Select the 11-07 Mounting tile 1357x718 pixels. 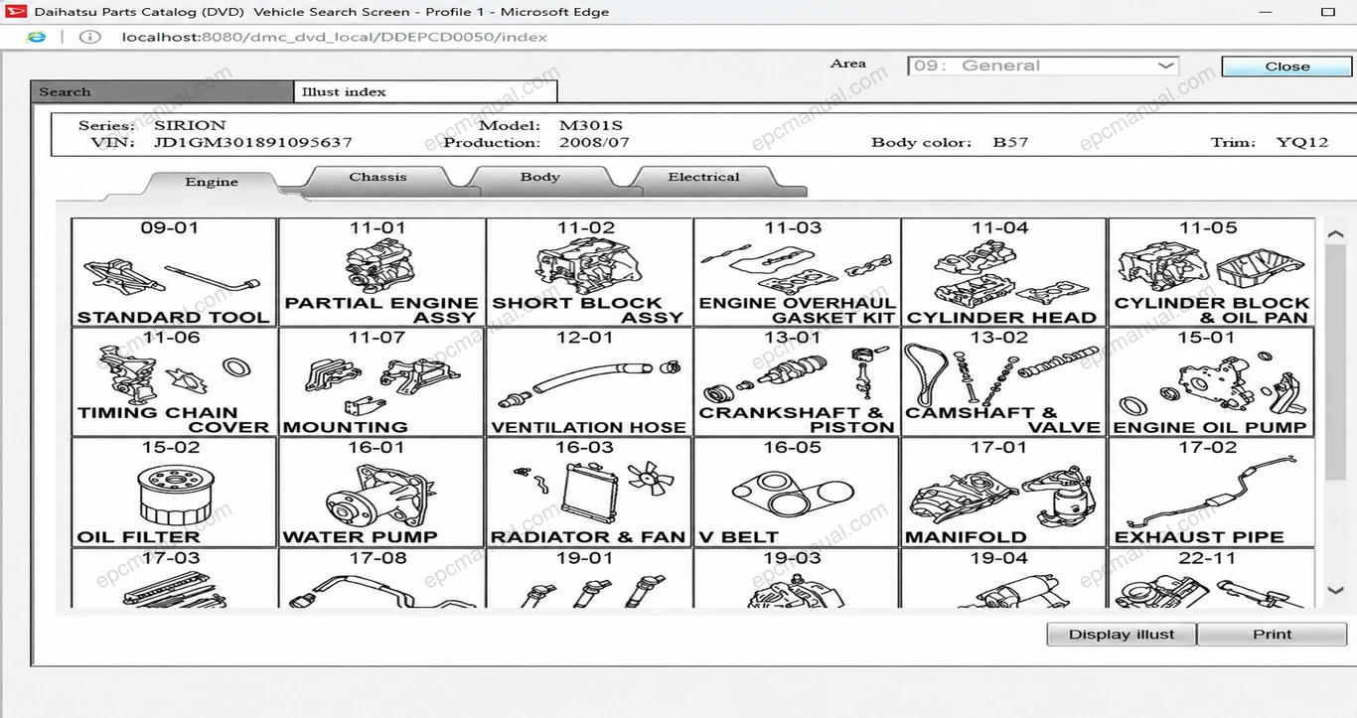click(x=381, y=382)
